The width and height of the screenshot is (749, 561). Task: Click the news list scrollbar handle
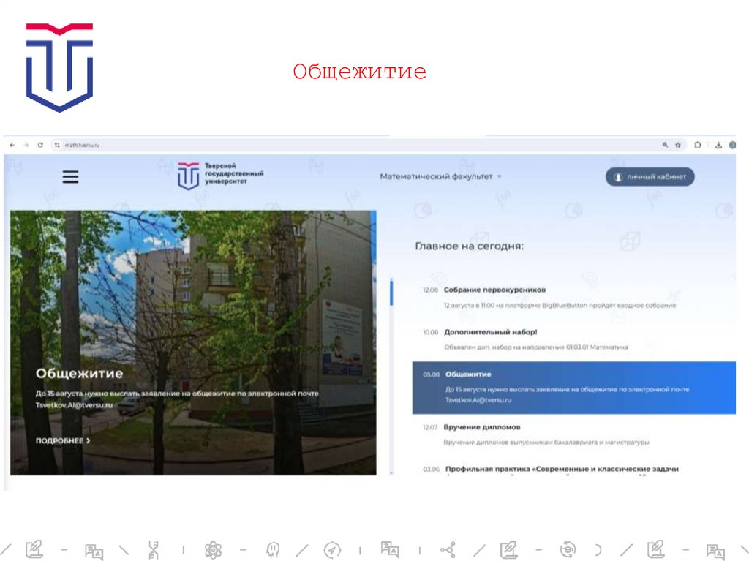391,293
